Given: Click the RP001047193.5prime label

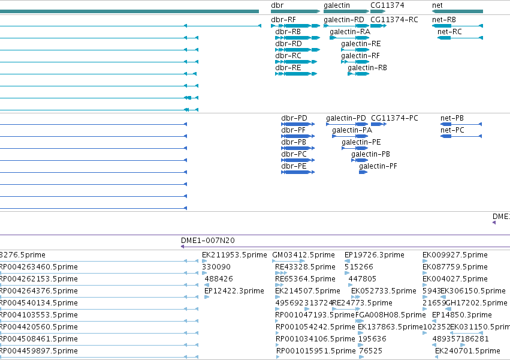Looking at the screenshot, I should pos(315,315).
